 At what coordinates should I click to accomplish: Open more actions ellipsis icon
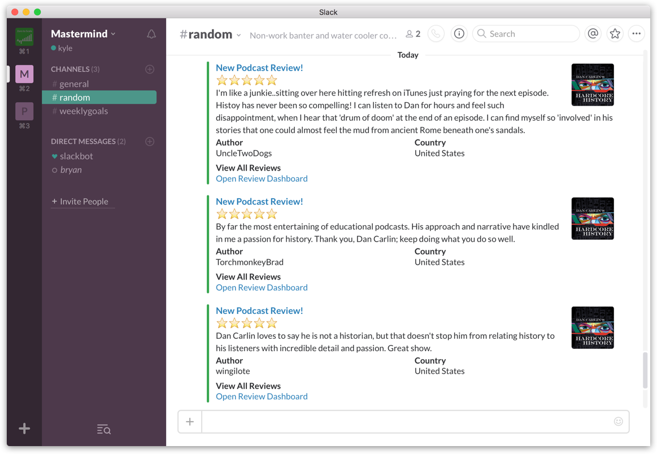point(637,33)
